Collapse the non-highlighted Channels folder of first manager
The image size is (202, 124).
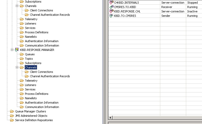[17, 6]
